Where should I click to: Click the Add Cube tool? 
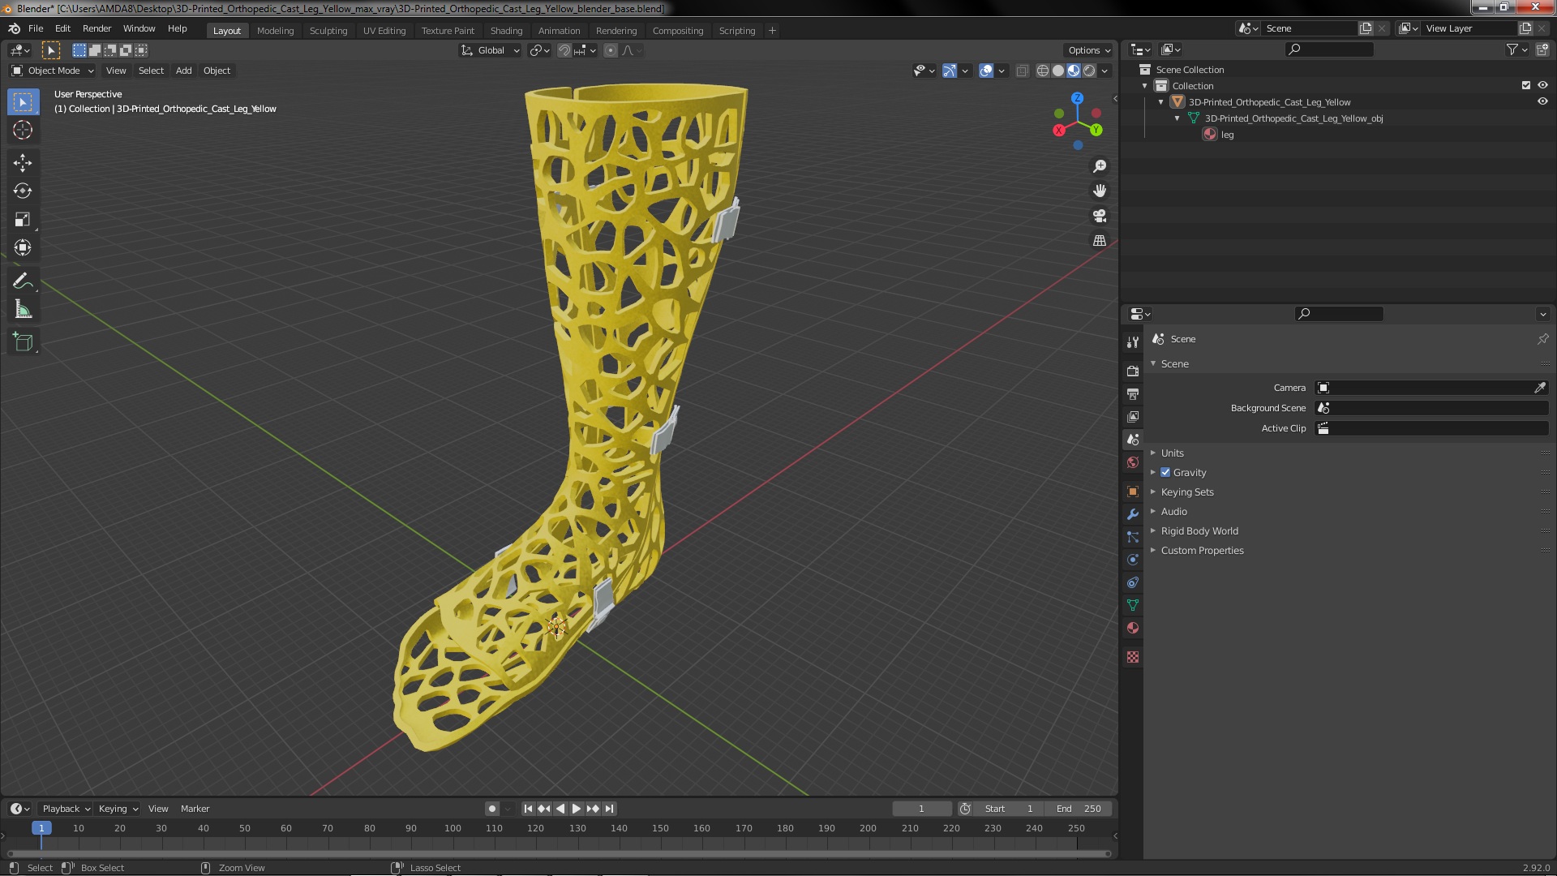pyautogui.click(x=23, y=341)
